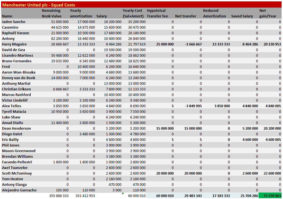Select the 'Casemiro' name cell
Image resolution: width=283 pixels, height=199 pixels.
click(10, 28)
